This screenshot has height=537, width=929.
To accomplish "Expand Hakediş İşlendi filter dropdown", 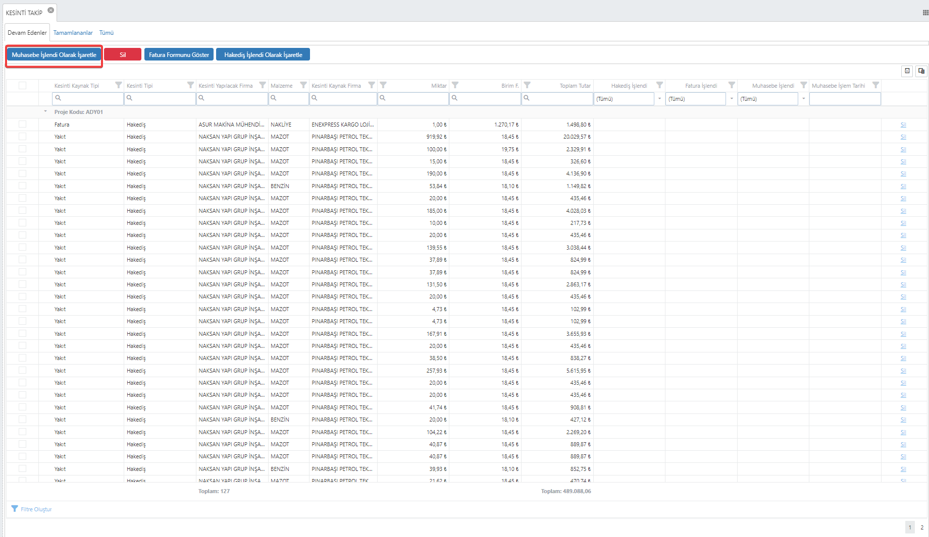I will pos(659,99).
